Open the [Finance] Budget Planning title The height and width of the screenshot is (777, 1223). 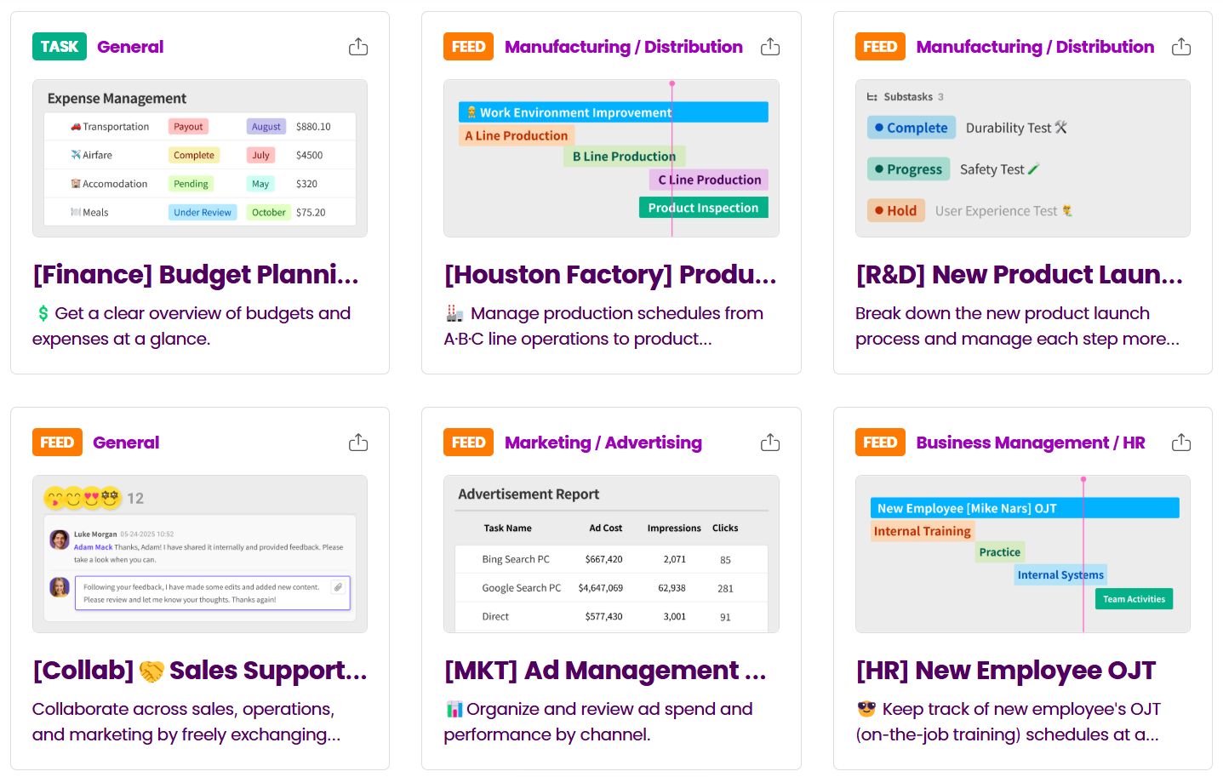coord(196,275)
